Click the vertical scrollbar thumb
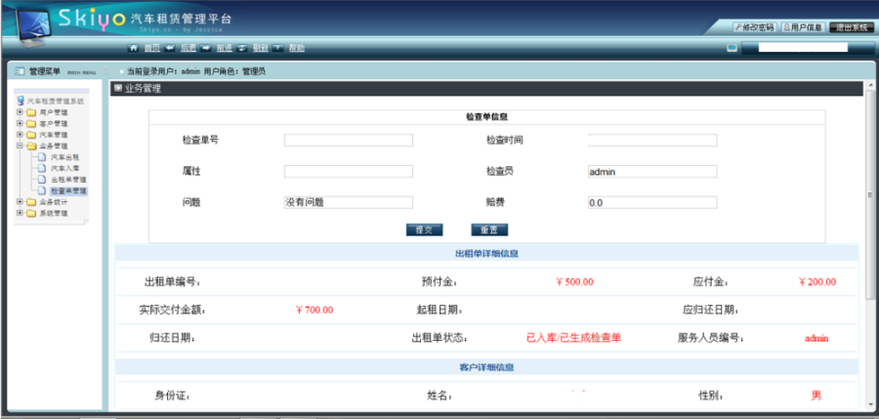Screen dimensions: 879x419 [870, 194]
